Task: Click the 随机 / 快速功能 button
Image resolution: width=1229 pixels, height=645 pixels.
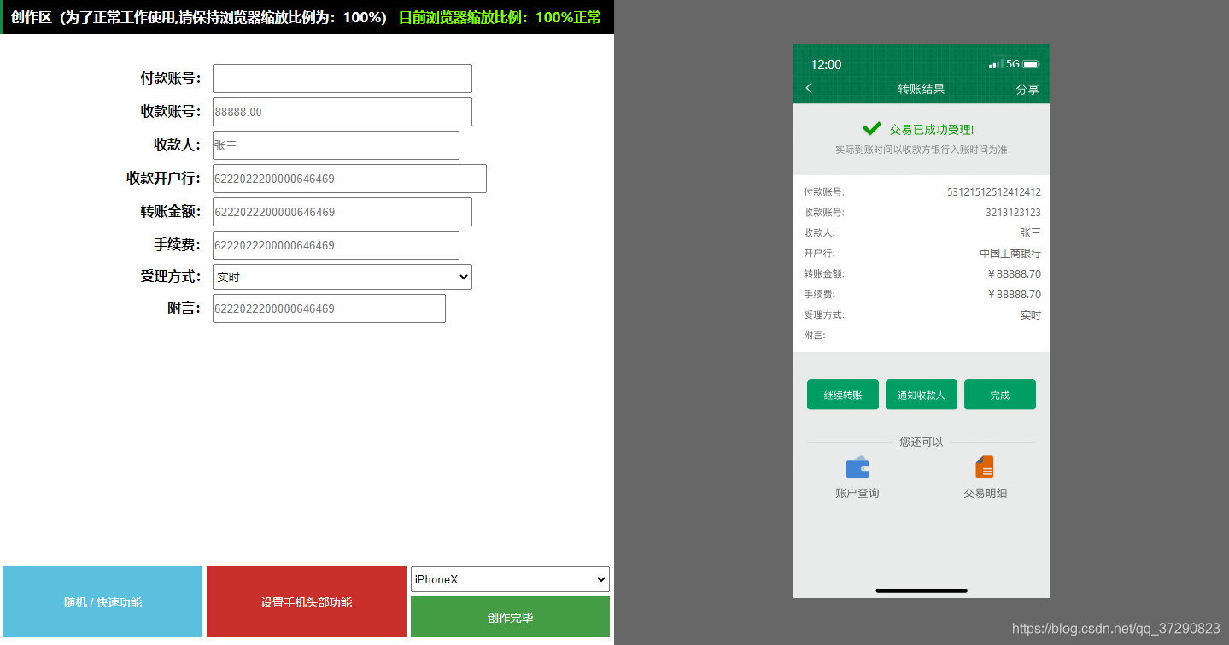Action: [102, 601]
